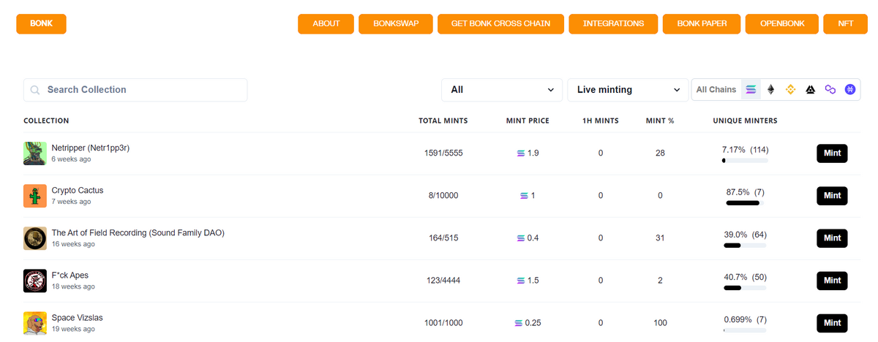Open the Live minting status dropdown
Image resolution: width=878 pixels, height=342 pixels.
[x=628, y=90]
